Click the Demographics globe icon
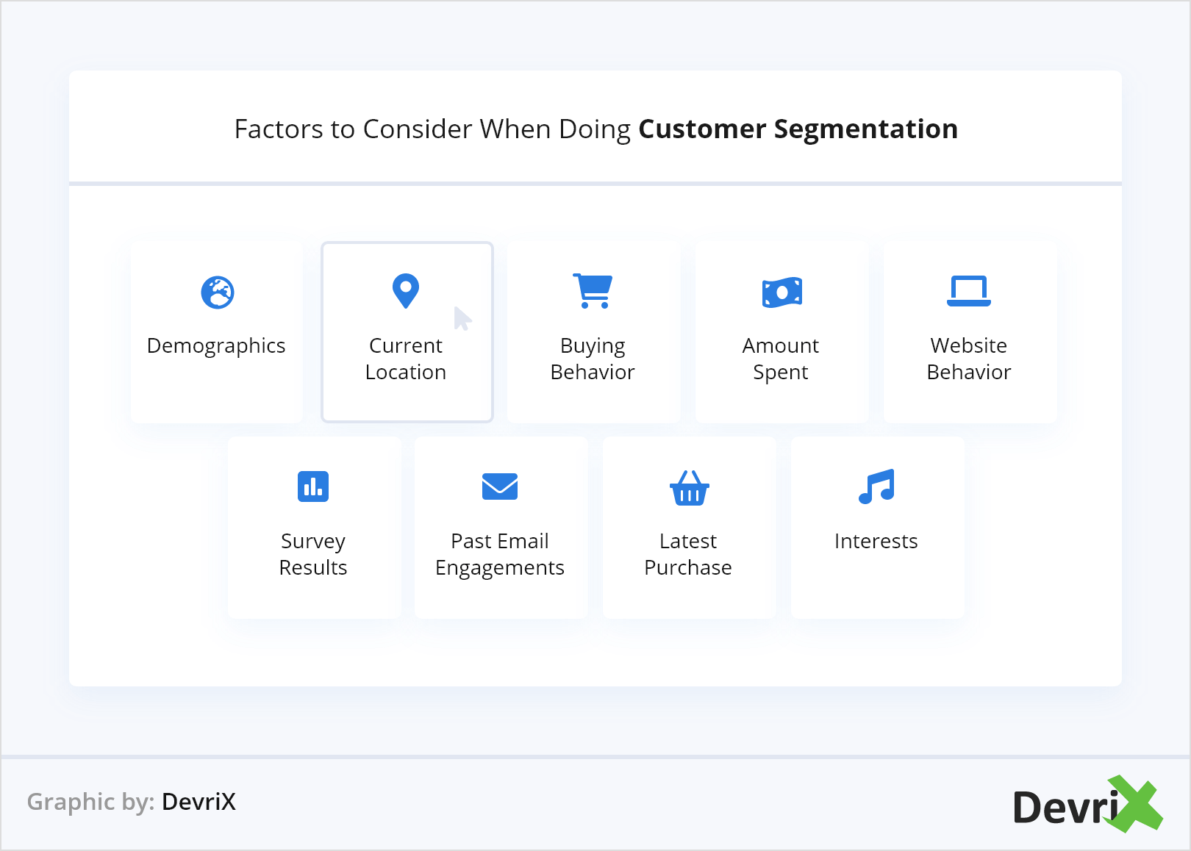 [218, 292]
